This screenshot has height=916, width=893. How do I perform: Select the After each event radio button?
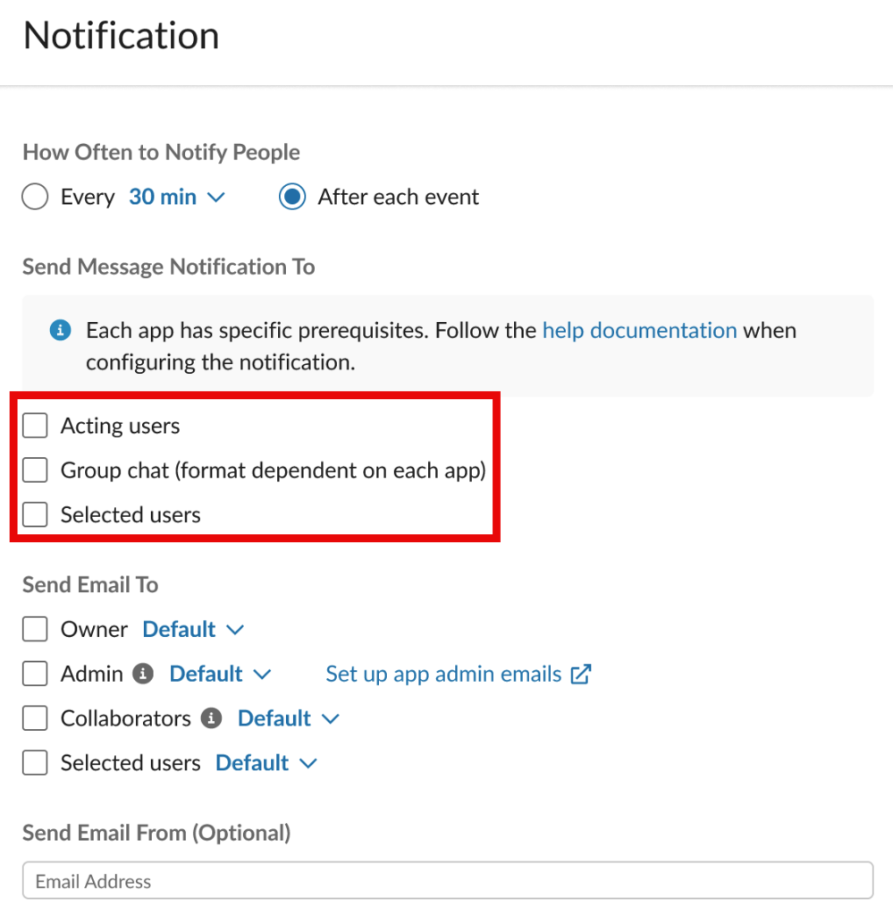coord(291,197)
